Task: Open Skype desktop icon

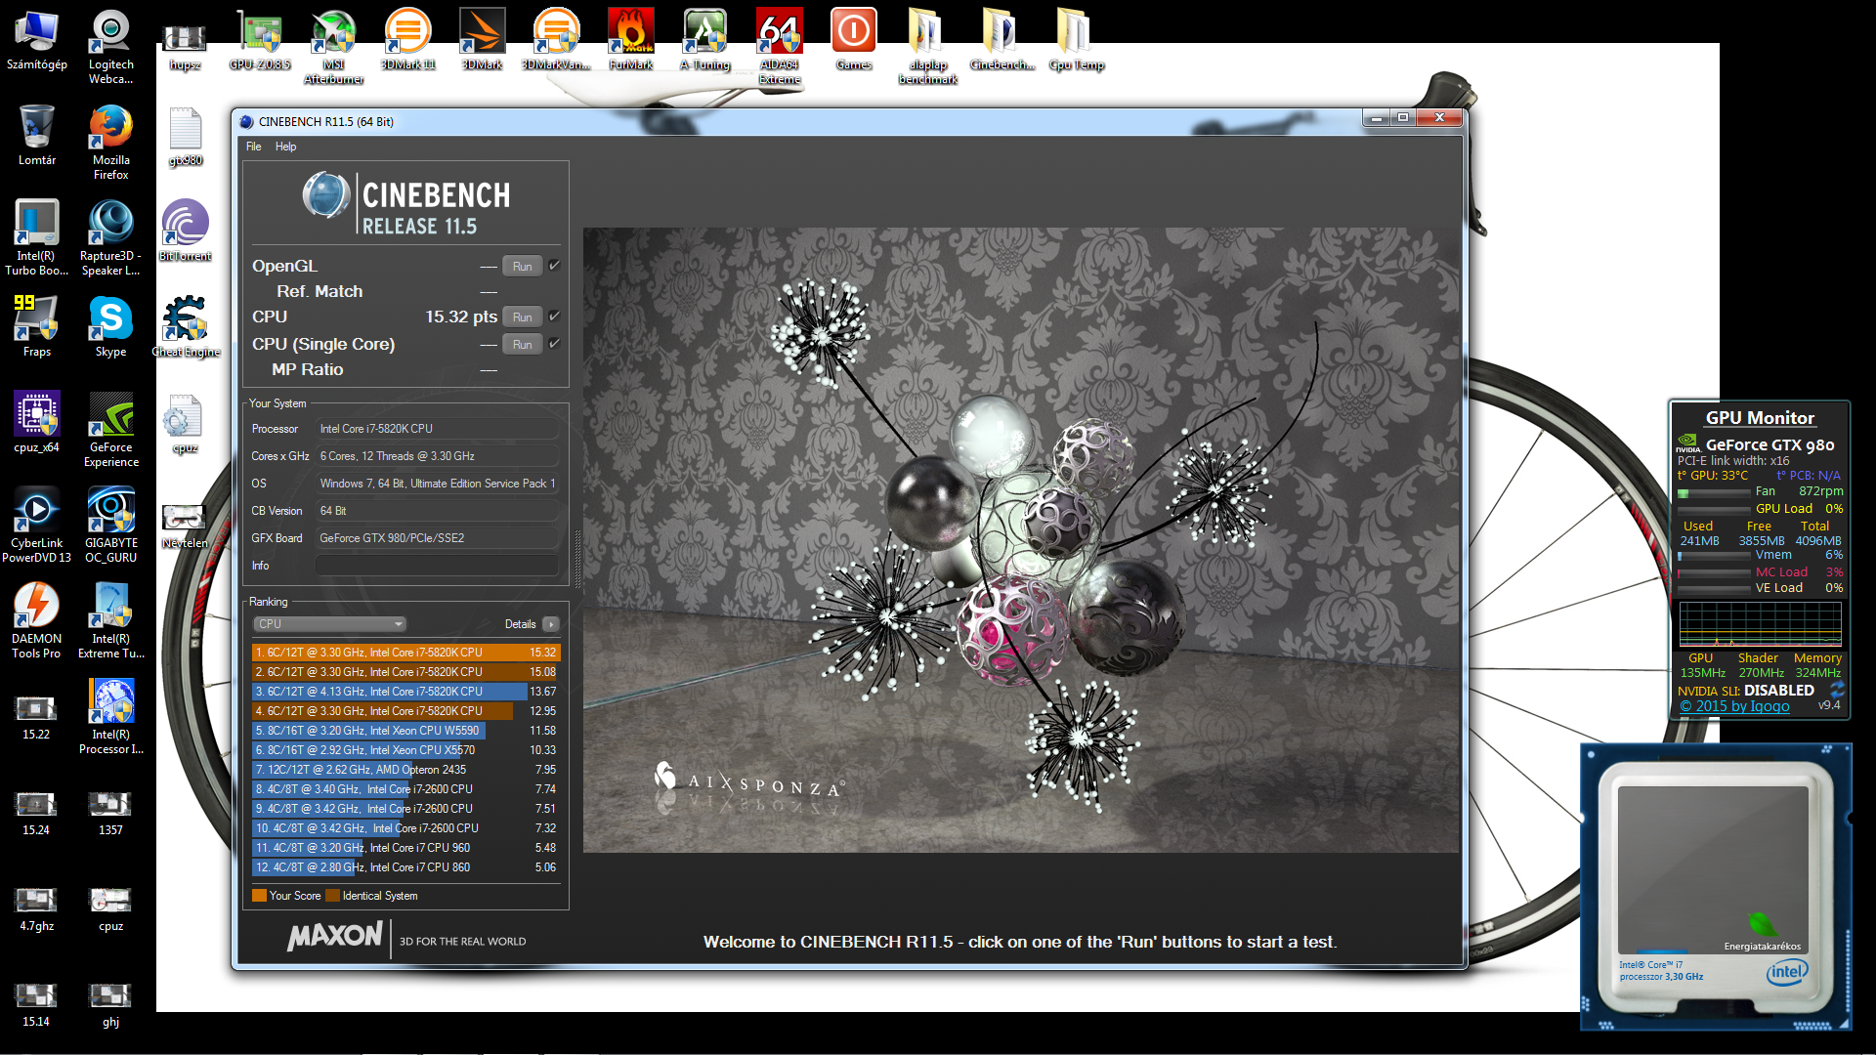Action: tap(110, 327)
